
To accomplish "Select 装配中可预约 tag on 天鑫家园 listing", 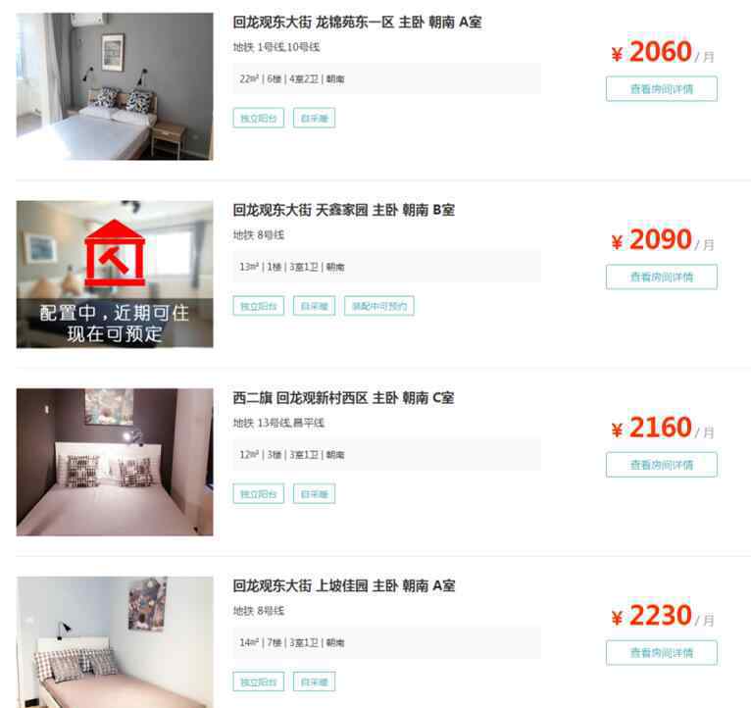I will point(379,306).
